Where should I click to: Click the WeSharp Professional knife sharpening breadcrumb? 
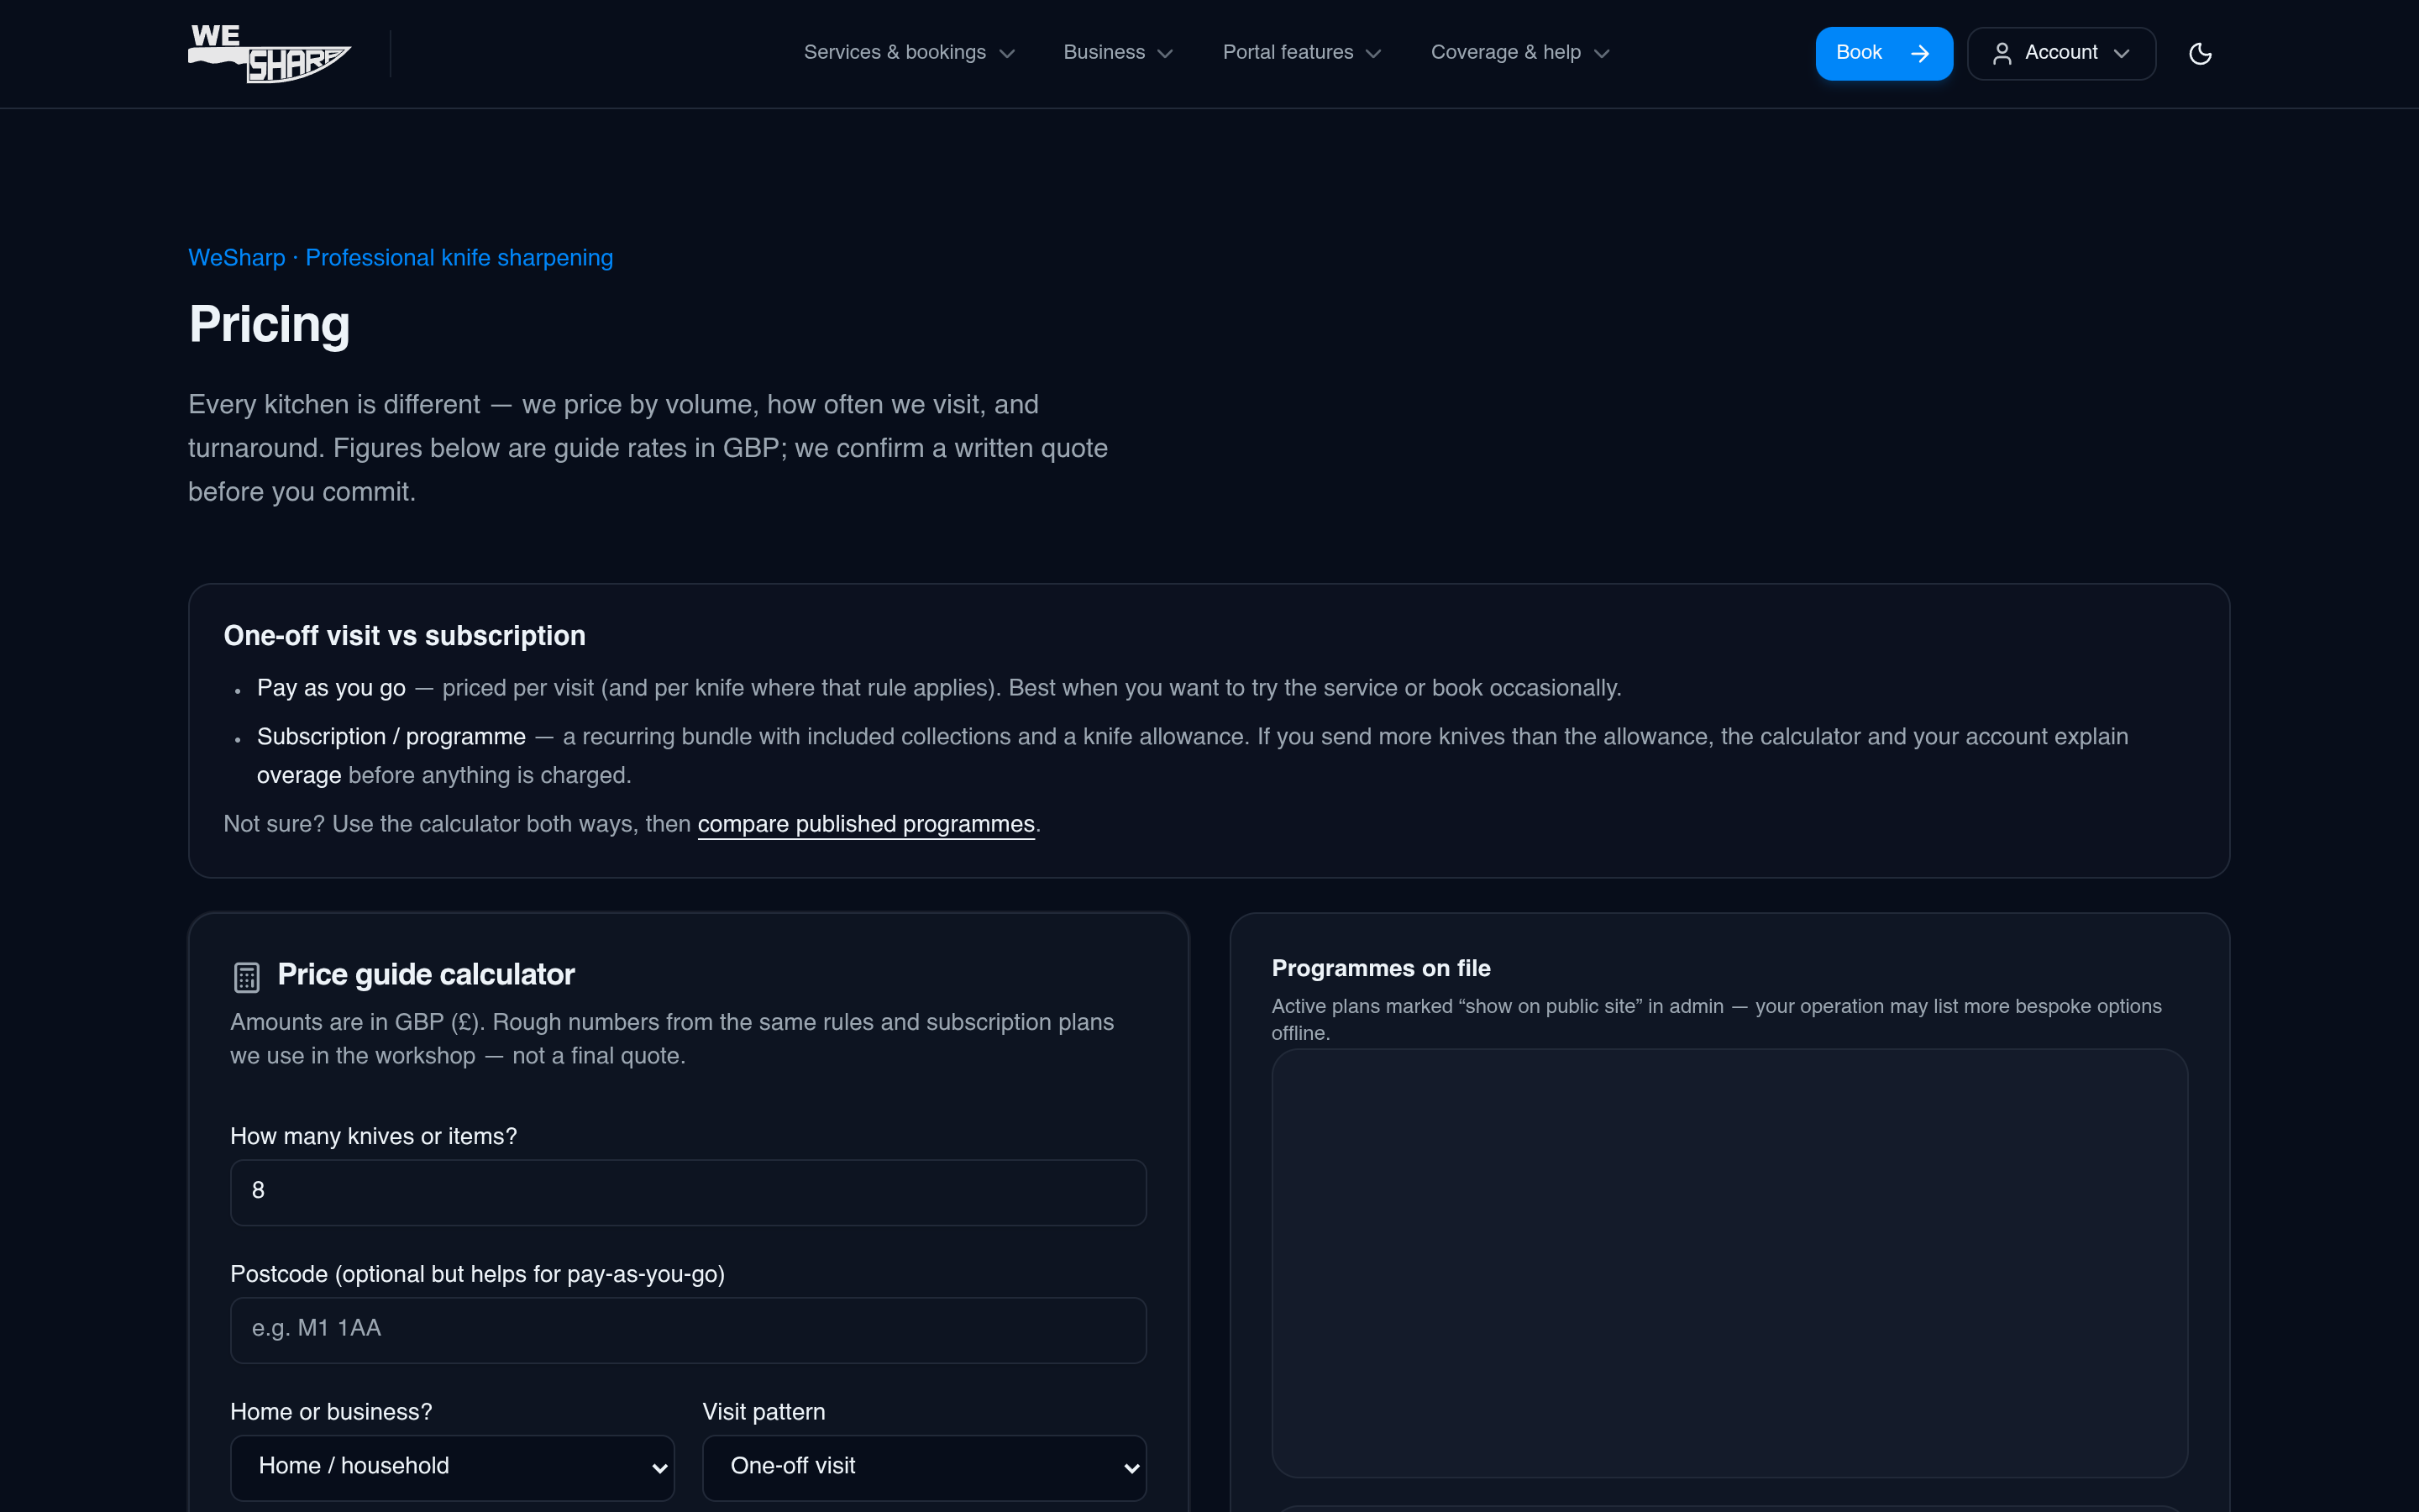tap(401, 258)
